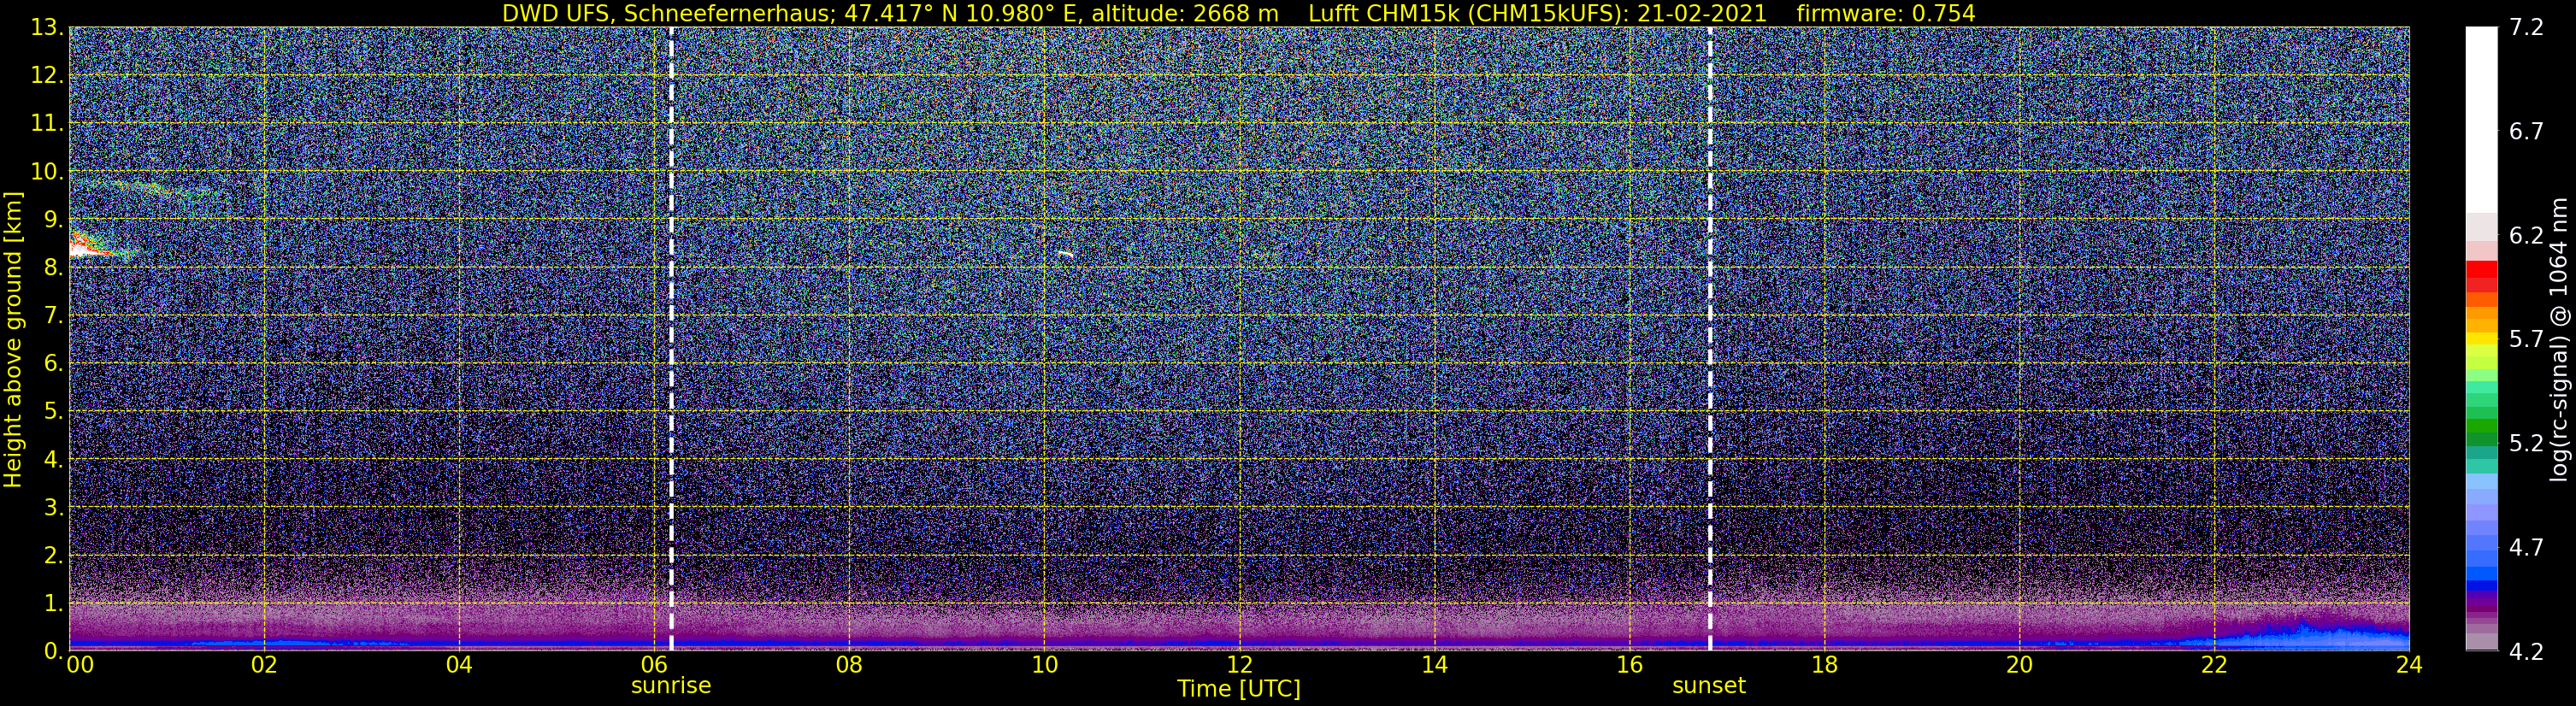Click the 08 tick on the time axis
2576x706 pixels.
pyautogui.click(x=849, y=665)
